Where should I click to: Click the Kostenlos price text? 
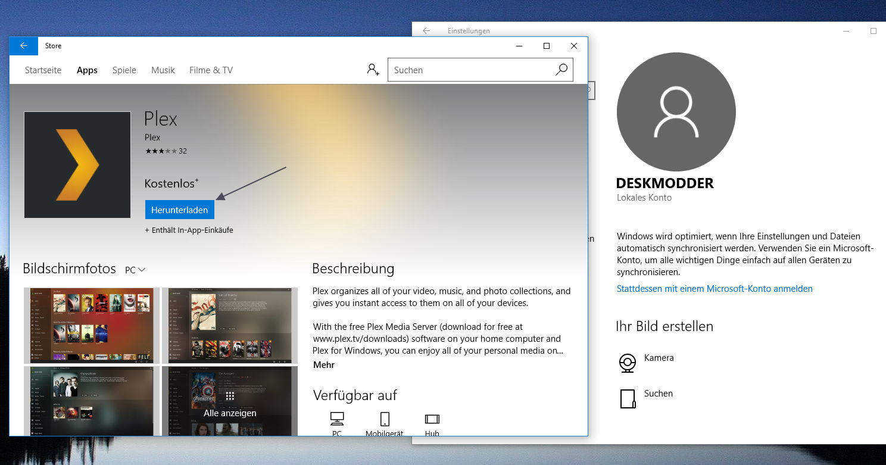(171, 183)
